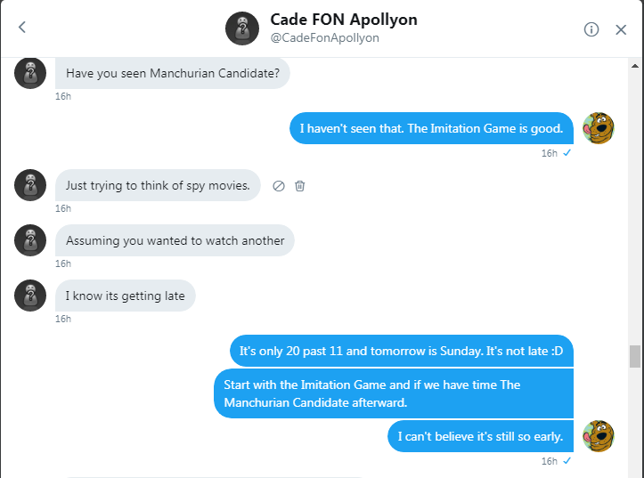
Task: Click avatar beside 'I know its getting late'
Action: [x=30, y=296]
